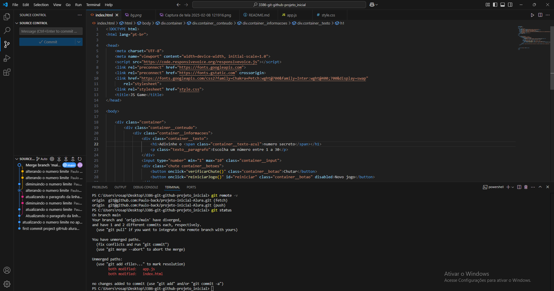Screen dimensions: 554x291
Task: Collapse the SOURCE CONTROL section
Action: pos(17,23)
